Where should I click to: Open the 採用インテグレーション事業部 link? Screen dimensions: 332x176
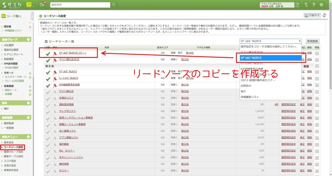tap(76, 118)
